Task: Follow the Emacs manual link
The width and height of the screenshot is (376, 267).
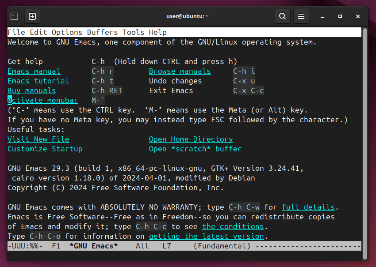Action: pos(34,71)
